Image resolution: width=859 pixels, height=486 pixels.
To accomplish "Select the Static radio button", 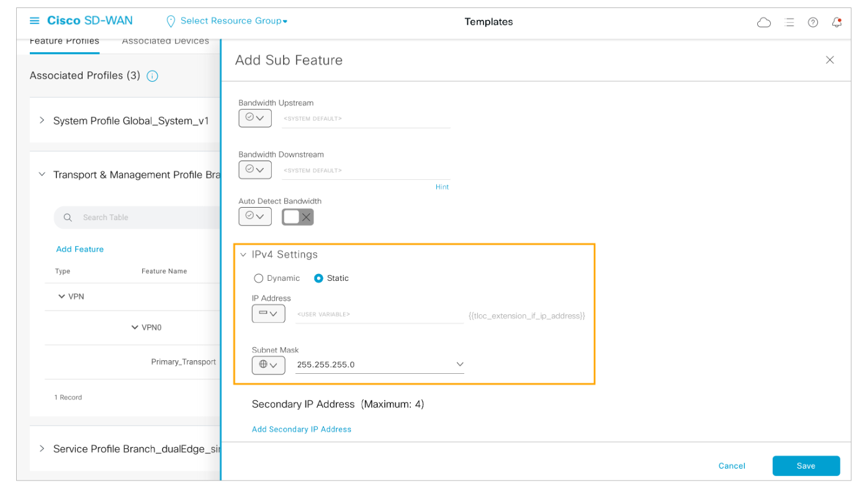I will (x=318, y=278).
